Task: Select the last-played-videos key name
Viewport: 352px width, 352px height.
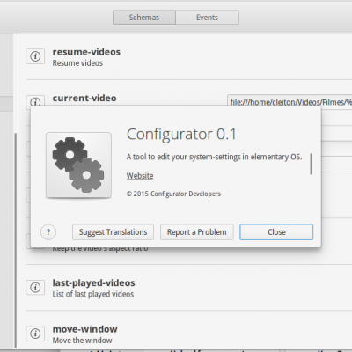Action: [x=93, y=282]
